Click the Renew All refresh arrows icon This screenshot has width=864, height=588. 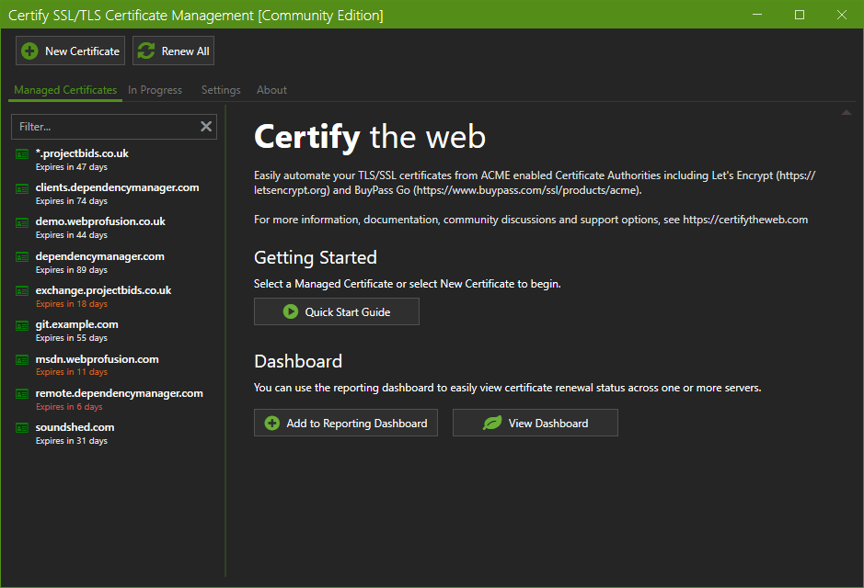click(x=146, y=51)
